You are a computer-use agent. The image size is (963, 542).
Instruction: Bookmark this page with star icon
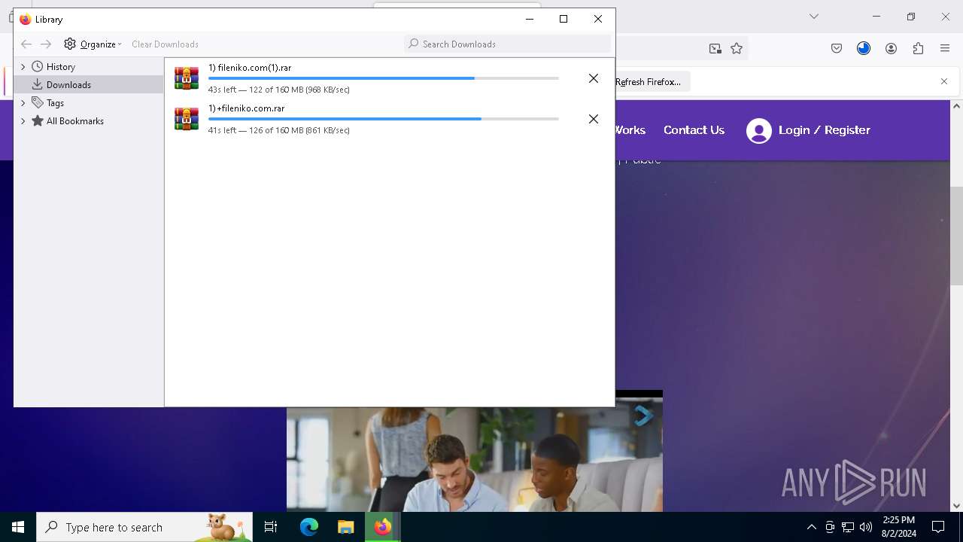[737, 49]
